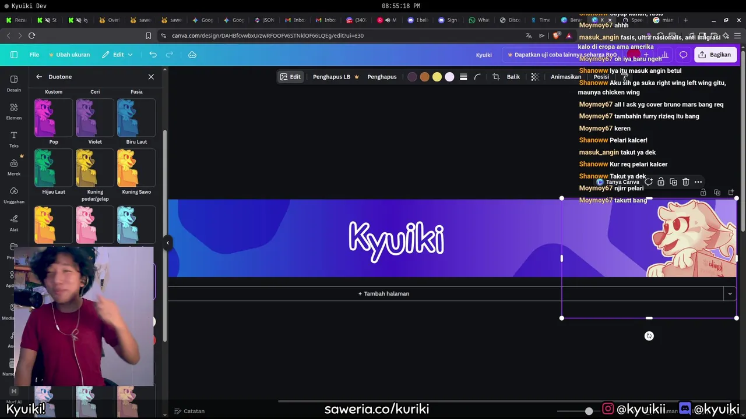Click the Penghapus eraser button
Screen dimensions: 746x419
[382, 77]
